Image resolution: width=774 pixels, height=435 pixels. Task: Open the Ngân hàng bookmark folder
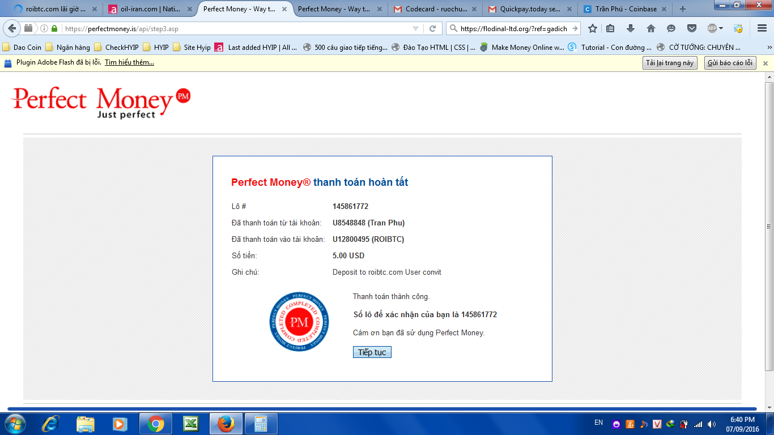68,47
